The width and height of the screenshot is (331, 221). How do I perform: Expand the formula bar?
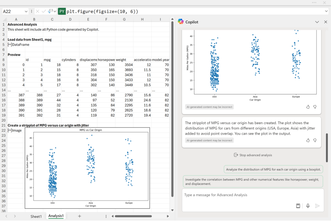pyautogui.click(x=326, y=11)
